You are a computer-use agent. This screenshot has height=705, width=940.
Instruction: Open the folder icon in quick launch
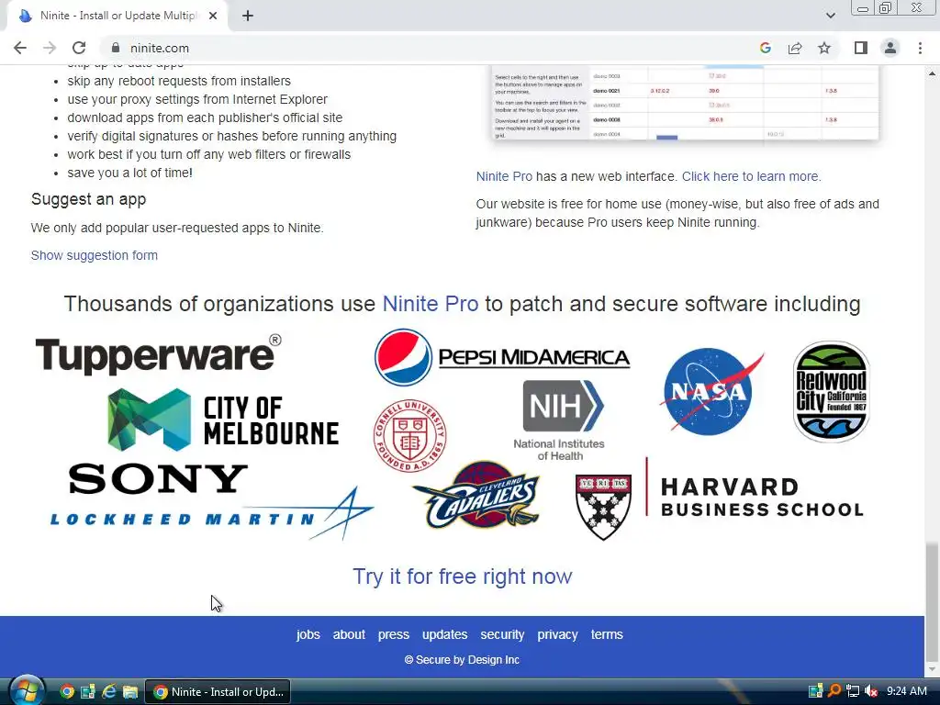pyautogui.click(x=130, y=692)
